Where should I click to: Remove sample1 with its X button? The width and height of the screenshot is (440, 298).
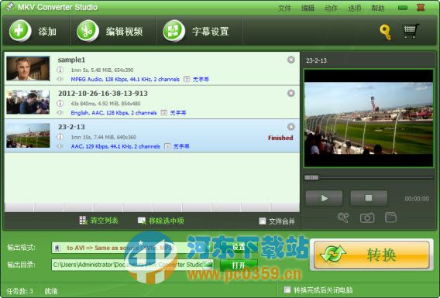[291, 60]
